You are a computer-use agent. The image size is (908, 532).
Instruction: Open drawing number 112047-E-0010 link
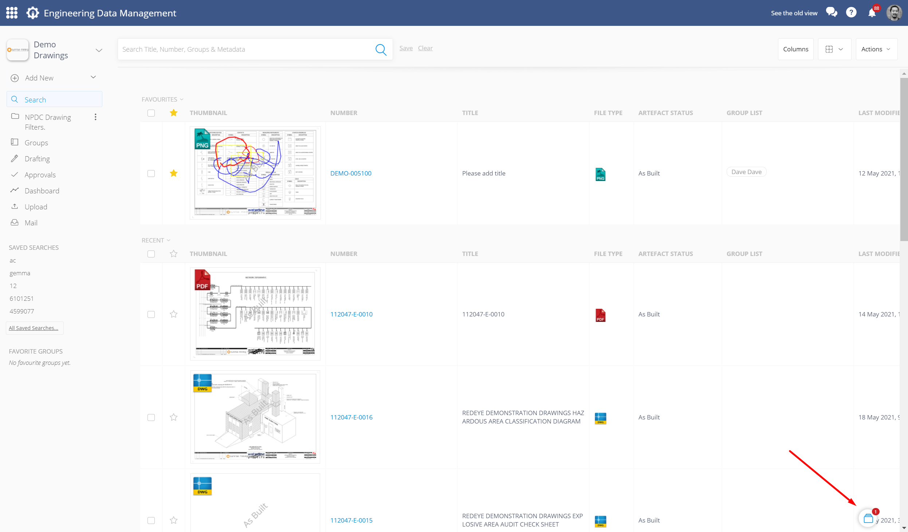point(351,314)
